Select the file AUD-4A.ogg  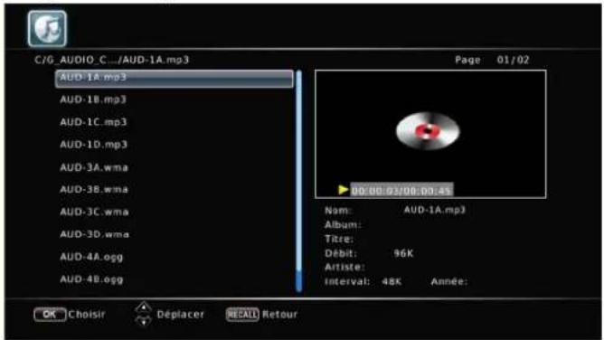pyautogui.click(x=91, y=257)
